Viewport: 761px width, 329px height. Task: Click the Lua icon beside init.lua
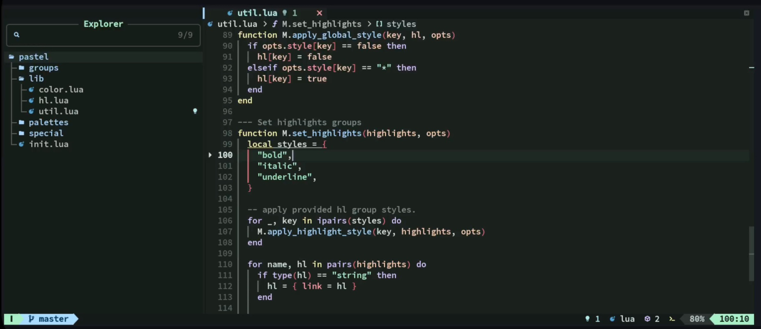click(21, 144)
